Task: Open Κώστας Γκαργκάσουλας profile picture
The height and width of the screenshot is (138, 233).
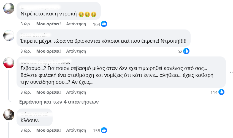Action: pos(9,63)
